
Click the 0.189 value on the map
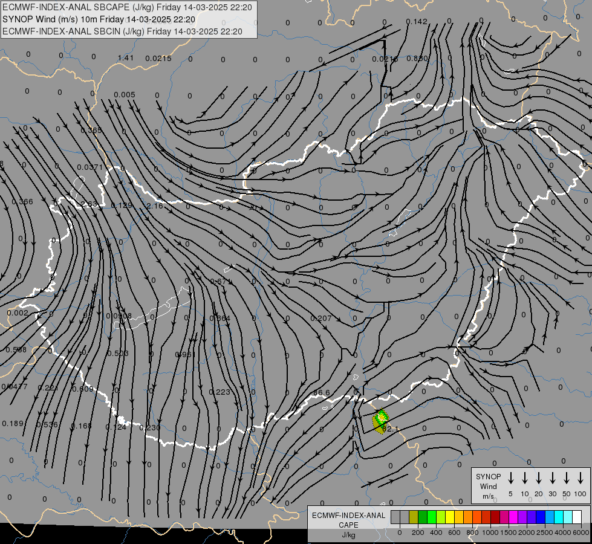pyautogui.click(x=13, y=424)
